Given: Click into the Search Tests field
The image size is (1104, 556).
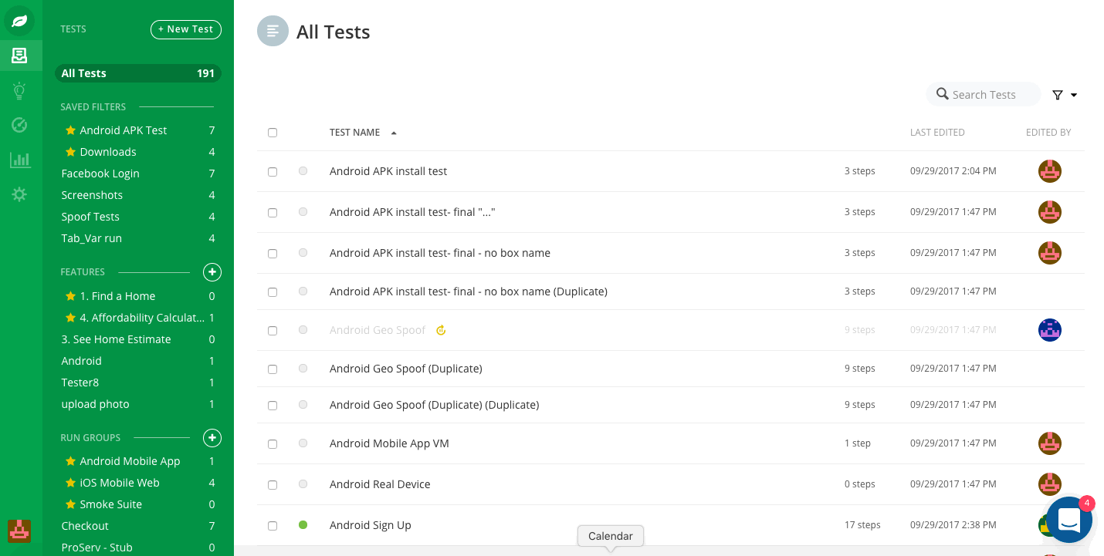Looking at the screenshot, I should [984, 94].
